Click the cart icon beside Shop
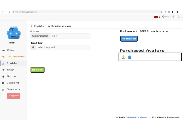 pyautogui.click(x=3, y=70)
